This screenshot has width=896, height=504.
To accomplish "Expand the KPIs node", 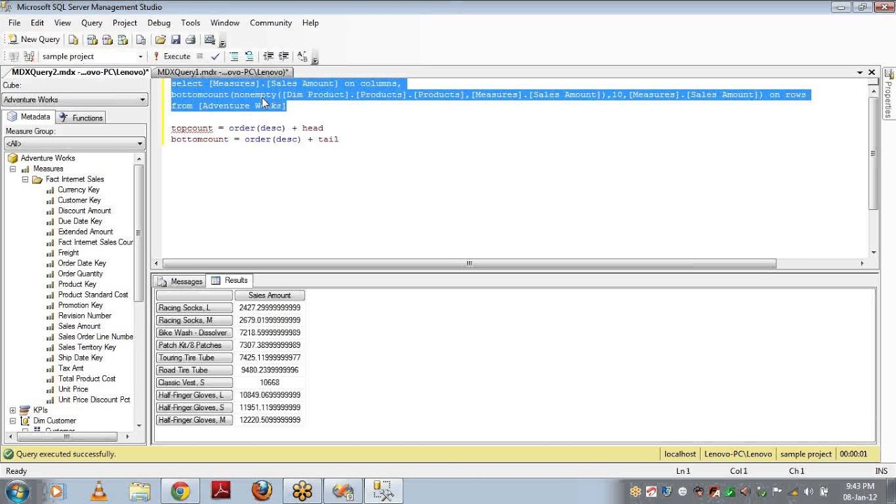I will point(13,410).
